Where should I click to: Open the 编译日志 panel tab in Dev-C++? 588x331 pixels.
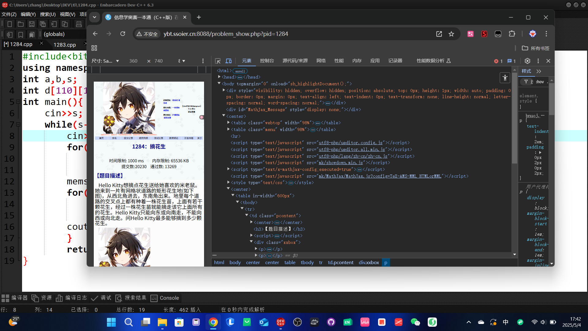coord(72,298)
